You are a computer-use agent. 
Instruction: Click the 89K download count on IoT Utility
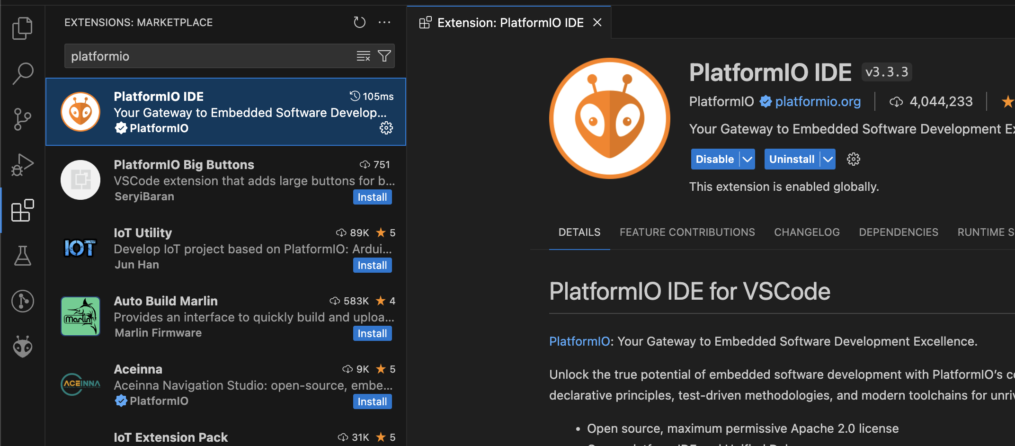click(x=353, y=233)
